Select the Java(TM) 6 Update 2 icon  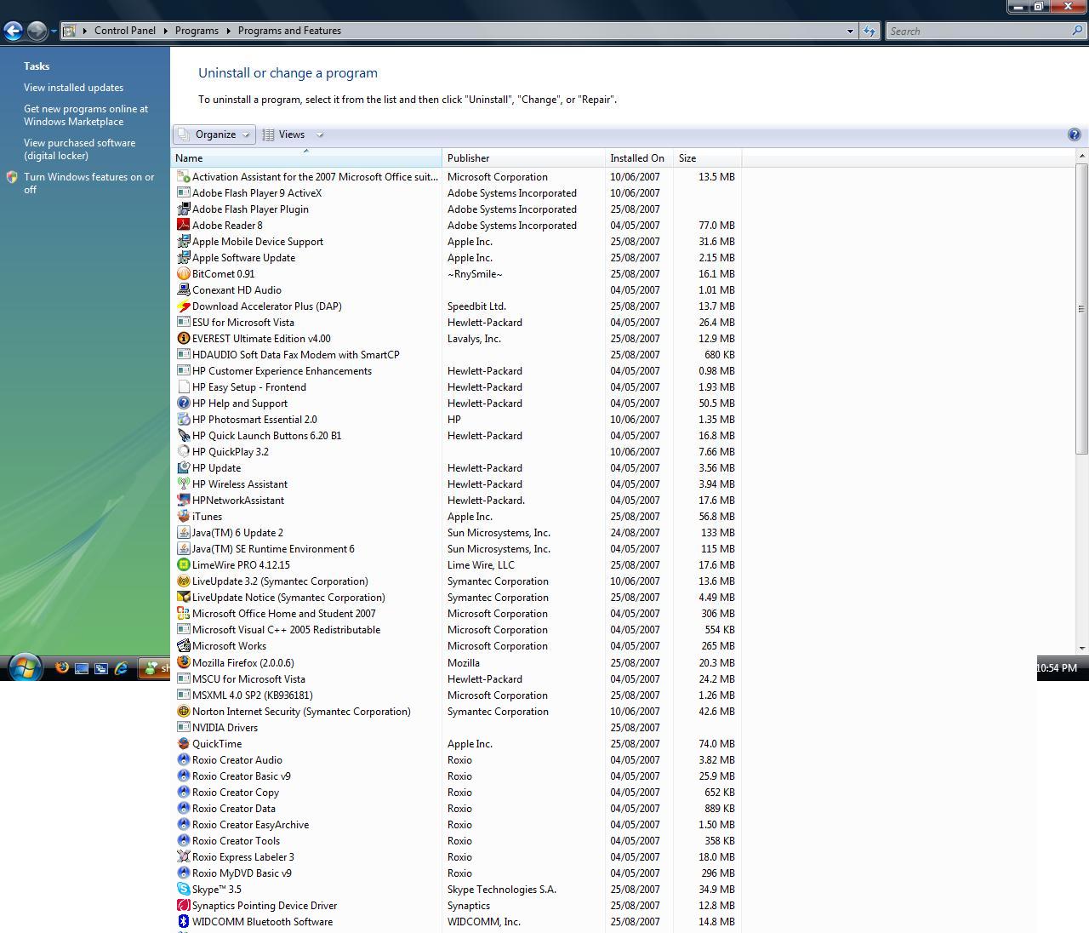(183, 533)
